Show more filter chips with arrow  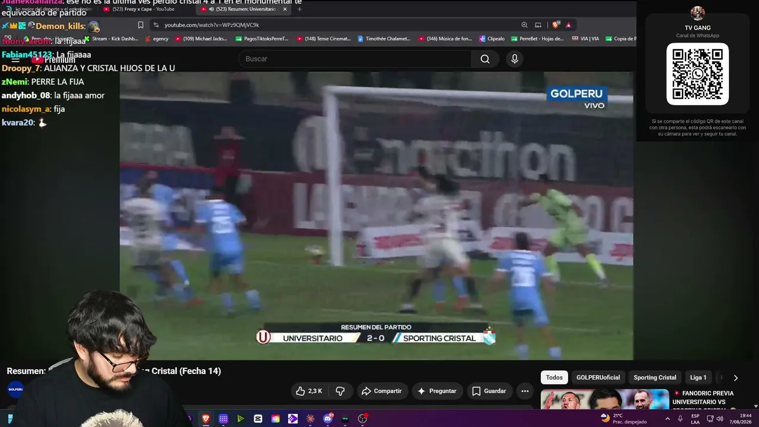736,378
